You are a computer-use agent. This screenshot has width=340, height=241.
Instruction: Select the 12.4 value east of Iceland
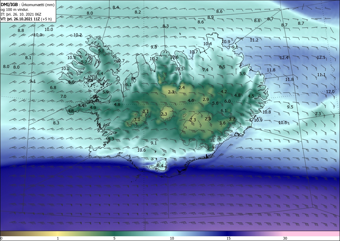(284, 58)
